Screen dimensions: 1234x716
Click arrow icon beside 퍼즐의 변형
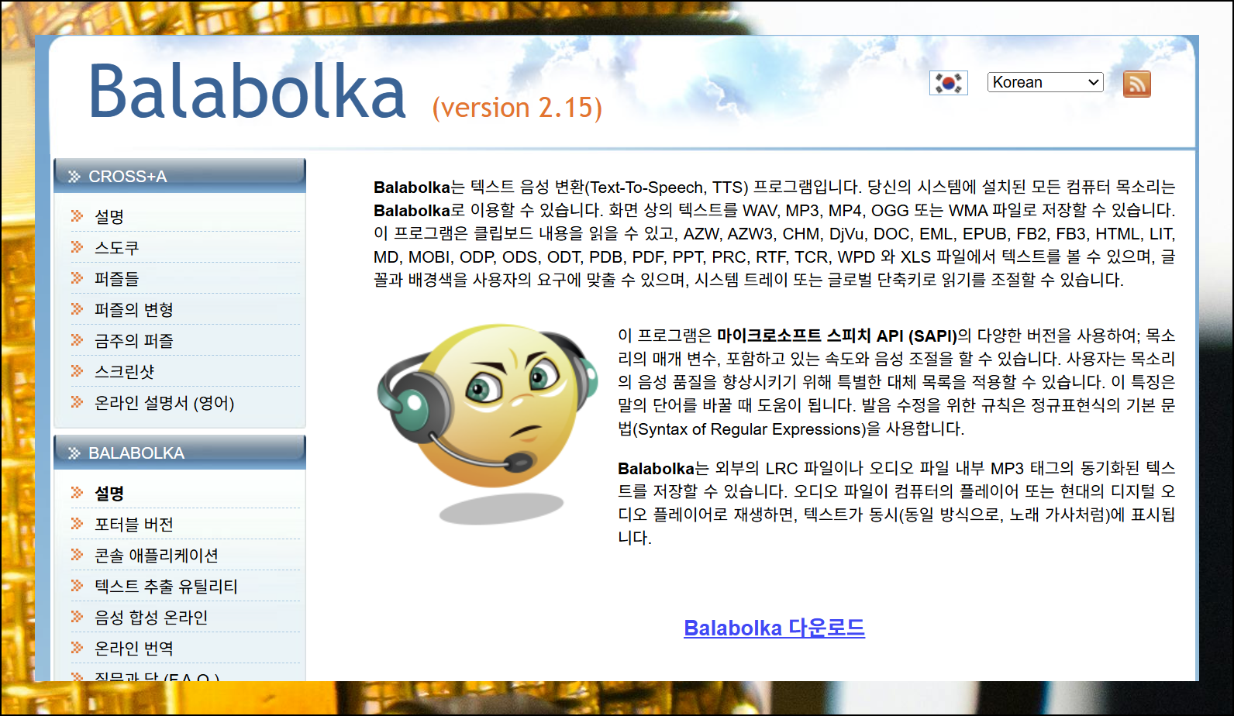pyautogui.click(x=77, y=308)
